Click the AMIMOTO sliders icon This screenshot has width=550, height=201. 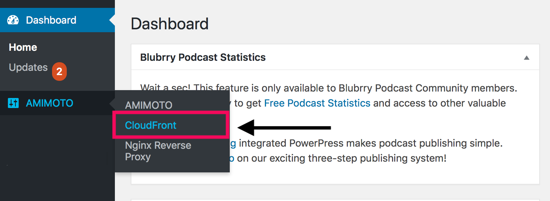click(x=13, y=103)
